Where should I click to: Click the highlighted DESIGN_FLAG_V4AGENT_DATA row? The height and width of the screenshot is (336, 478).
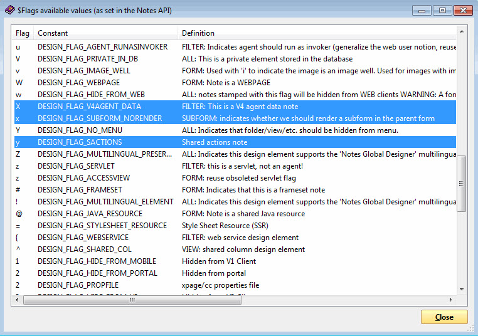pyautogui.click(x=89, y=107)
